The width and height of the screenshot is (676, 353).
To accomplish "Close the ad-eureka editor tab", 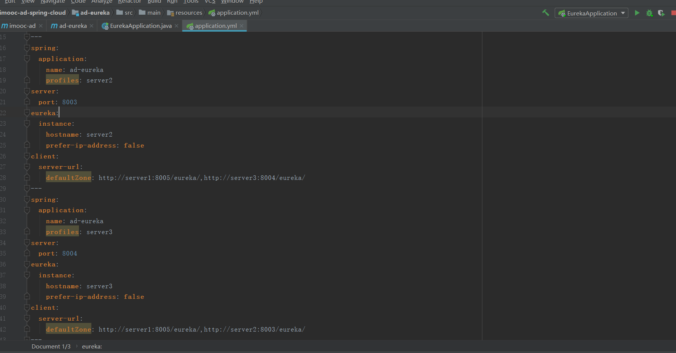I will coord(91,26).
